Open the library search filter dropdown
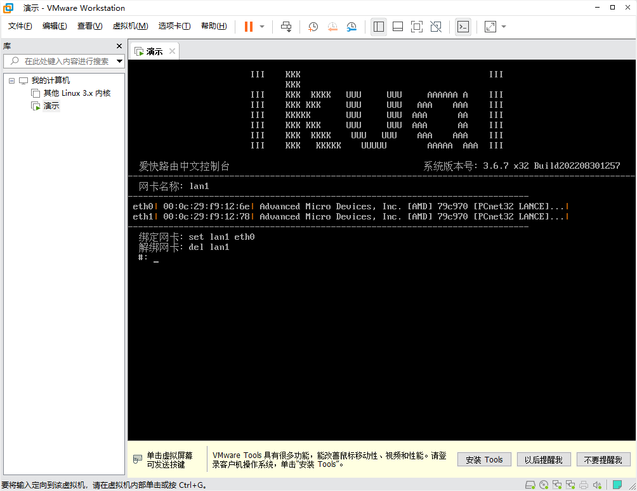Screen dimensions: 637x491 [119, 62]
